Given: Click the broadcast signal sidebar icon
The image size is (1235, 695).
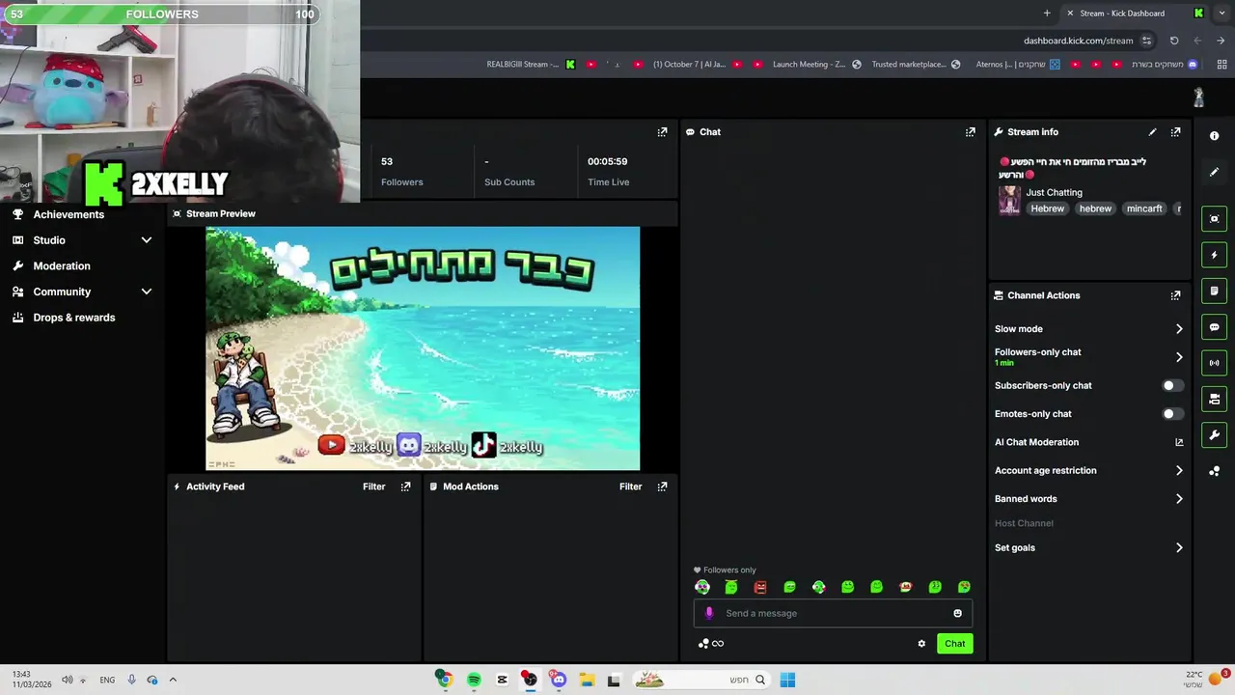Looking at the screenshot, I should 1214,363.
